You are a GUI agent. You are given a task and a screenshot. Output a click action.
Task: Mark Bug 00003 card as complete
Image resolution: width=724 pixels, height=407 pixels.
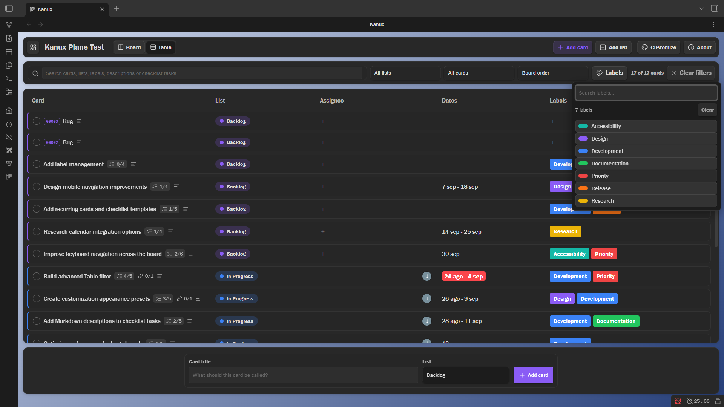click(37, 121)
